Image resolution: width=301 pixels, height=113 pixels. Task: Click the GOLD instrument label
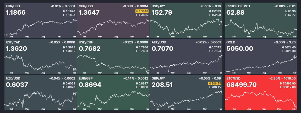point(231,42)
